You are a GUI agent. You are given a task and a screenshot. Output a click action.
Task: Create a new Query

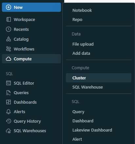click(78, 112)
